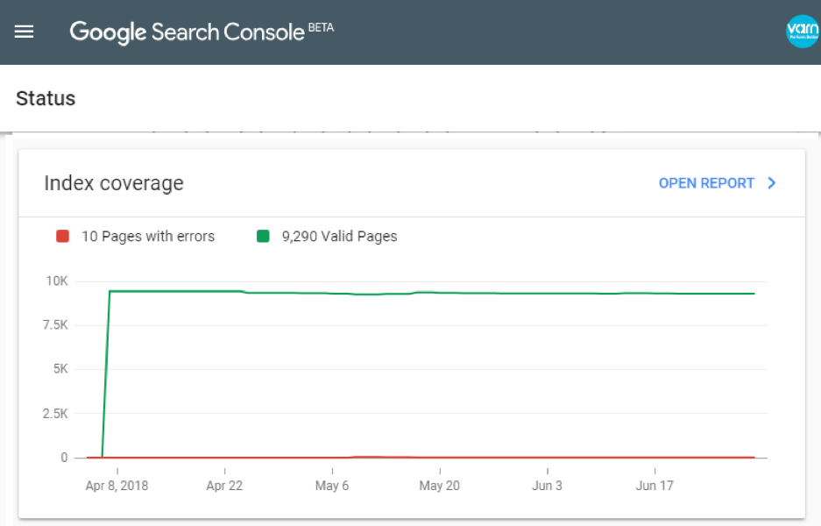Viewport: 821px width, 526px height.
Task: Click the Status page heading
Action: point(46,98)
